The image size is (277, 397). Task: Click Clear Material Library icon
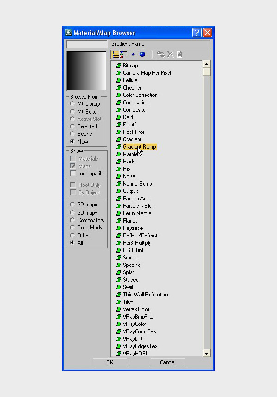click(x=179, y=54)
